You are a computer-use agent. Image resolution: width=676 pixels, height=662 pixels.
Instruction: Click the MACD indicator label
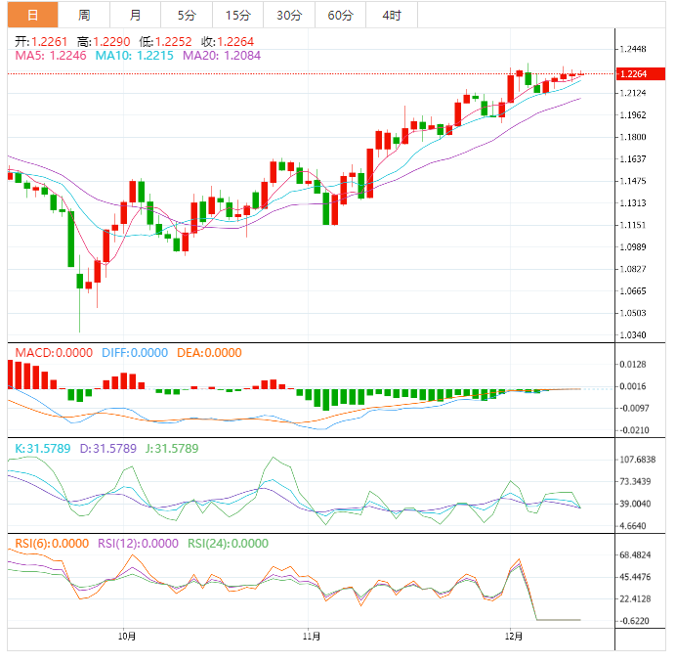[51, 353]
